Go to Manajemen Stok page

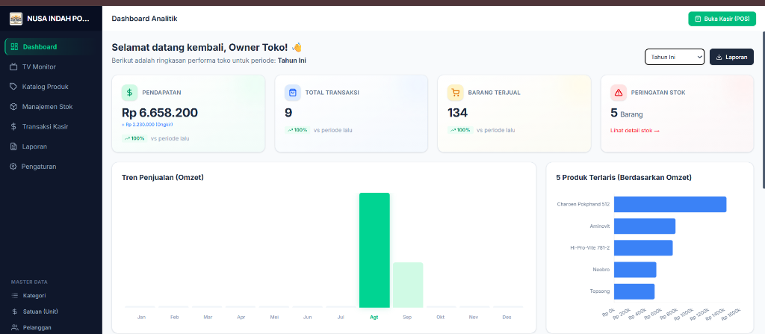point(51,106)
